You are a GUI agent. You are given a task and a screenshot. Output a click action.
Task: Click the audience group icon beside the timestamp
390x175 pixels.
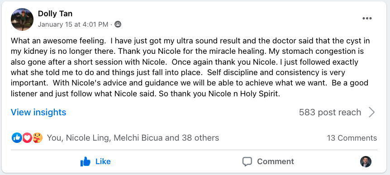(118, 24)
